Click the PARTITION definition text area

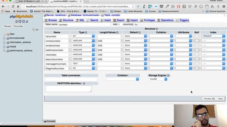pyautogui.click(x=68, y=89)
